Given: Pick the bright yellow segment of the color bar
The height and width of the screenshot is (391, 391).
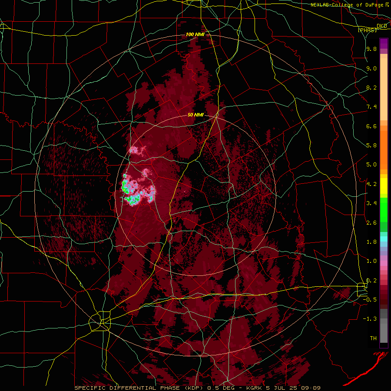Looking at the screenshot, I should pyautogui.click(x=384, y=186).
